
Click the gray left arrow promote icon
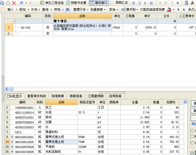(x=160, y=3)
